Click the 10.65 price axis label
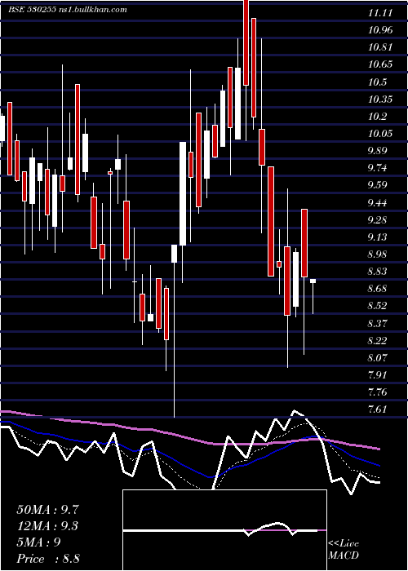The width and height of the screenshot is (408, 571). coord(380,64)
